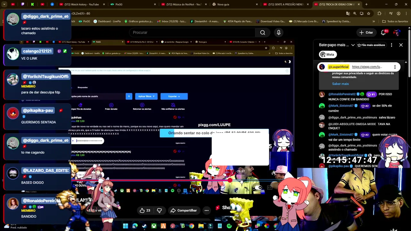Open the chat panel three-dot options
The height and width of the screenshot is (231, 411).
391,45
